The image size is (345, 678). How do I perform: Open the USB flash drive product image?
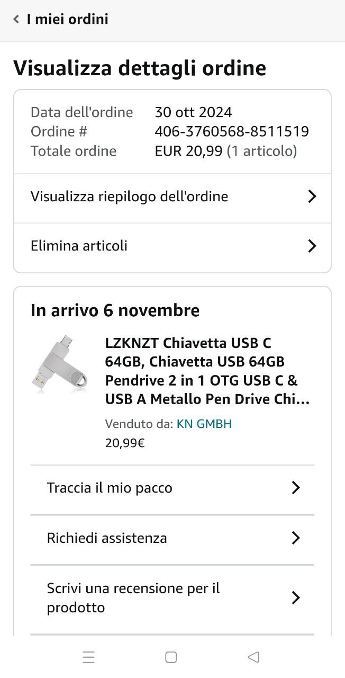[59, 364]
